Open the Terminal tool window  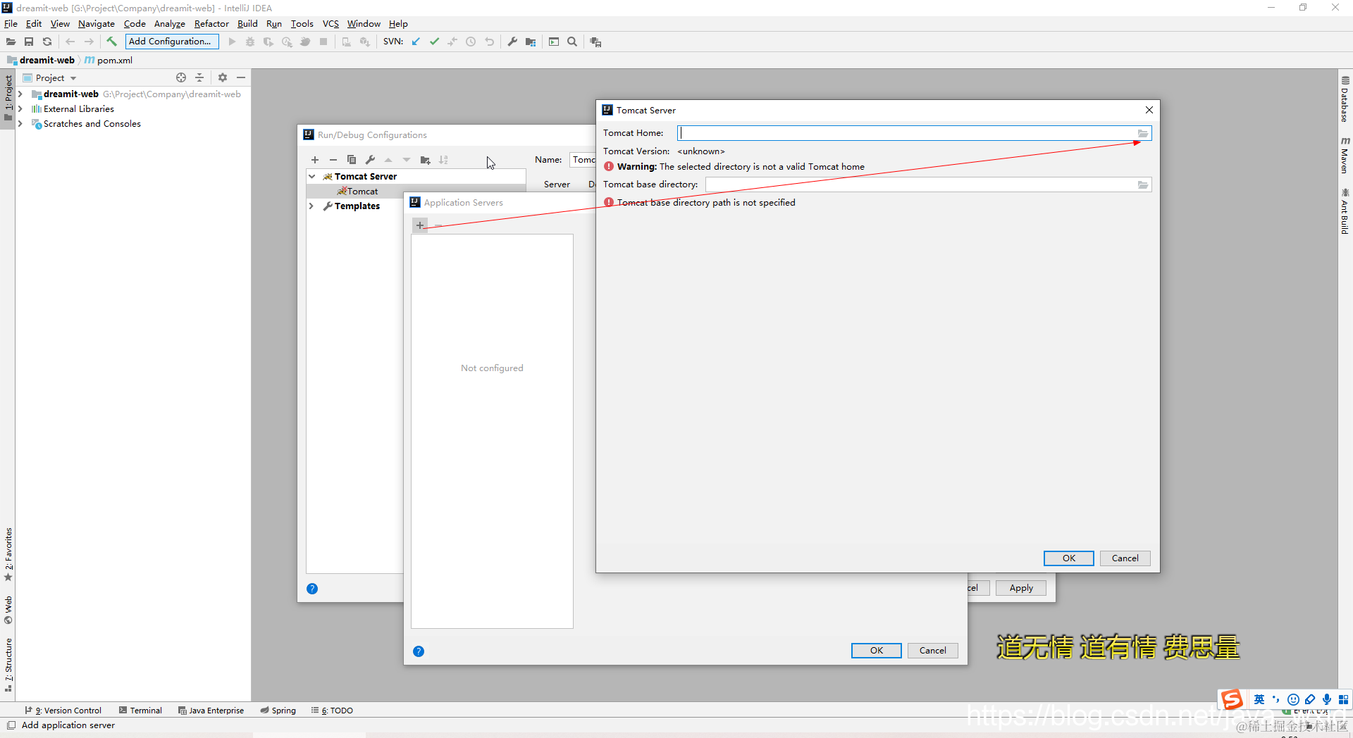[140, 710]
